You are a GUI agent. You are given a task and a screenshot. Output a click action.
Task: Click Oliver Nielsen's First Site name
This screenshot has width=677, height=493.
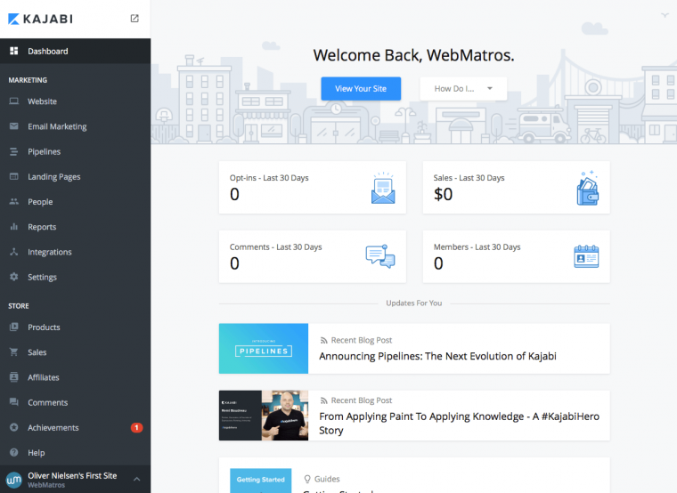point(72,475)
